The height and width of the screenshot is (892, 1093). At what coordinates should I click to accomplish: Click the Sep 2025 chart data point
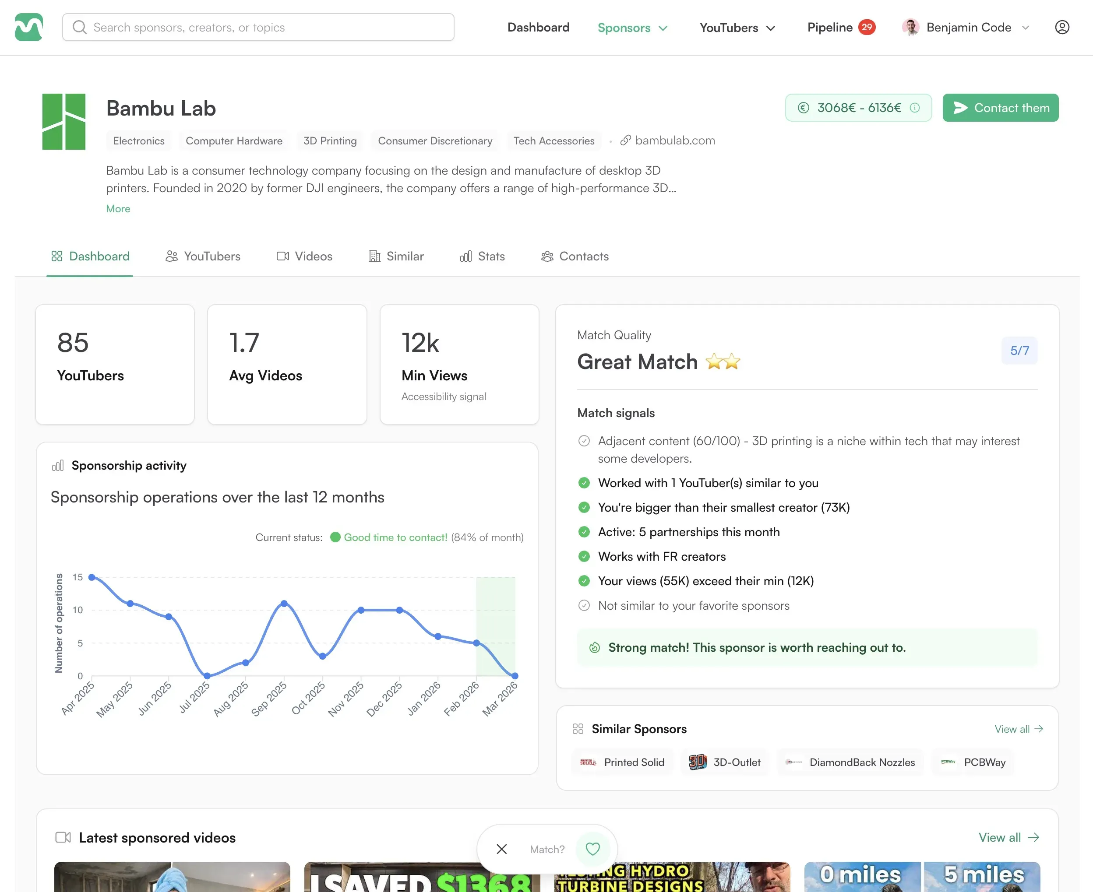[x=284, y=603]
